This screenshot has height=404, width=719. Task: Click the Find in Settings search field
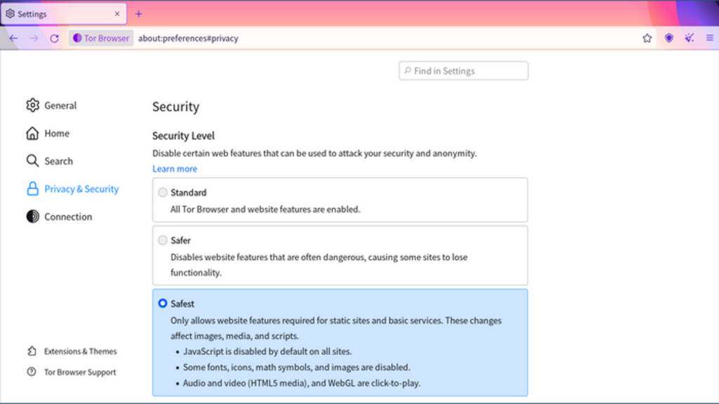463,70
